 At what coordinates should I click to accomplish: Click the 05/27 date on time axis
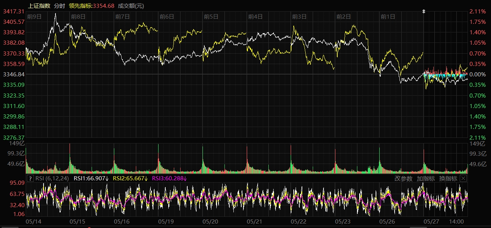431,221
